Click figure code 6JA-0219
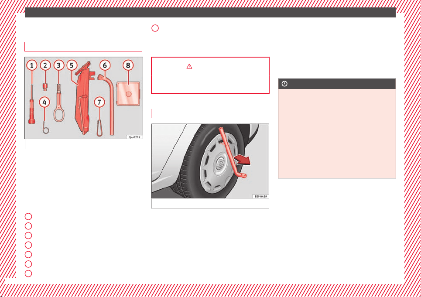Viewport: 421px width, 297px height. coord(134,137)
